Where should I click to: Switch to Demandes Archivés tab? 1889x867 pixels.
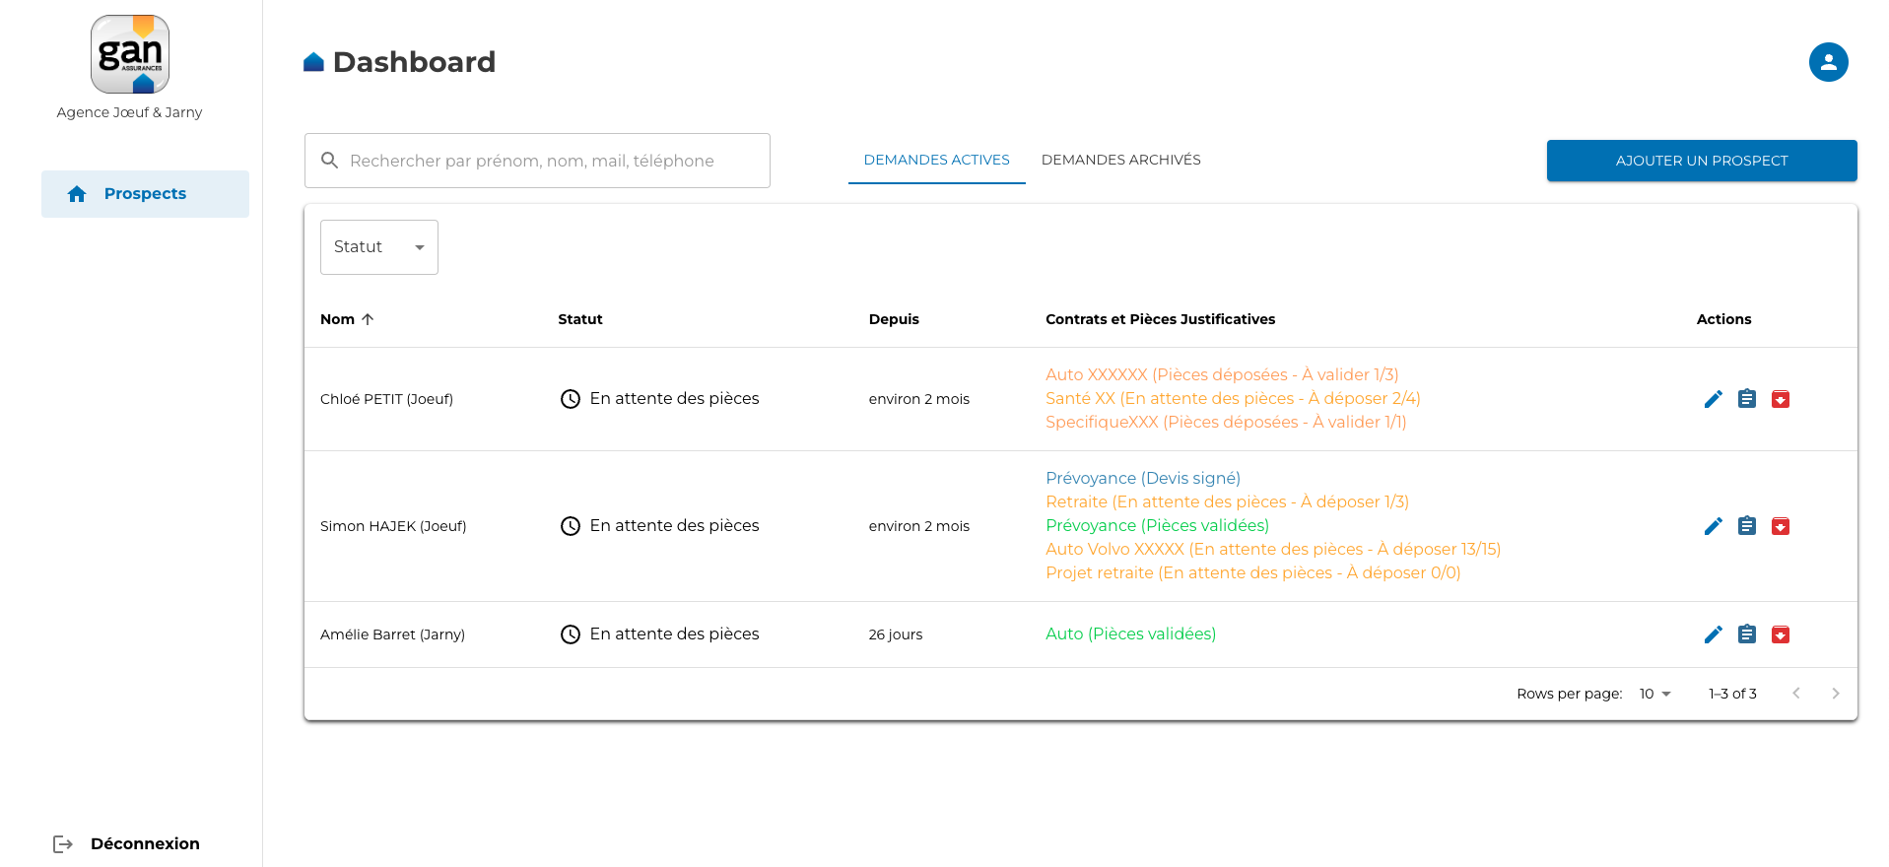pos(1120,160)
